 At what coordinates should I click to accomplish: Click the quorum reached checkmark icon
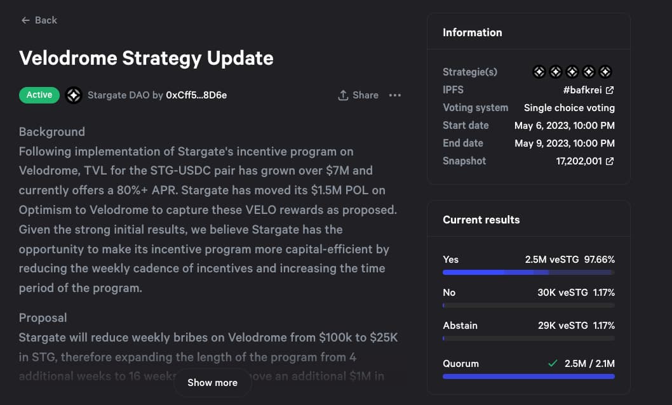(x=553, y=364)
